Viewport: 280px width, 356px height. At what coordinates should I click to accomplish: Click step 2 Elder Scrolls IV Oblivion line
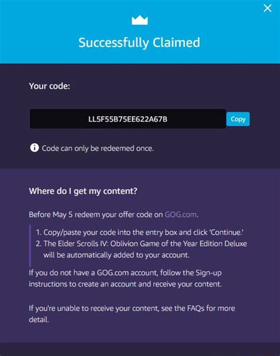pos(141,243)
